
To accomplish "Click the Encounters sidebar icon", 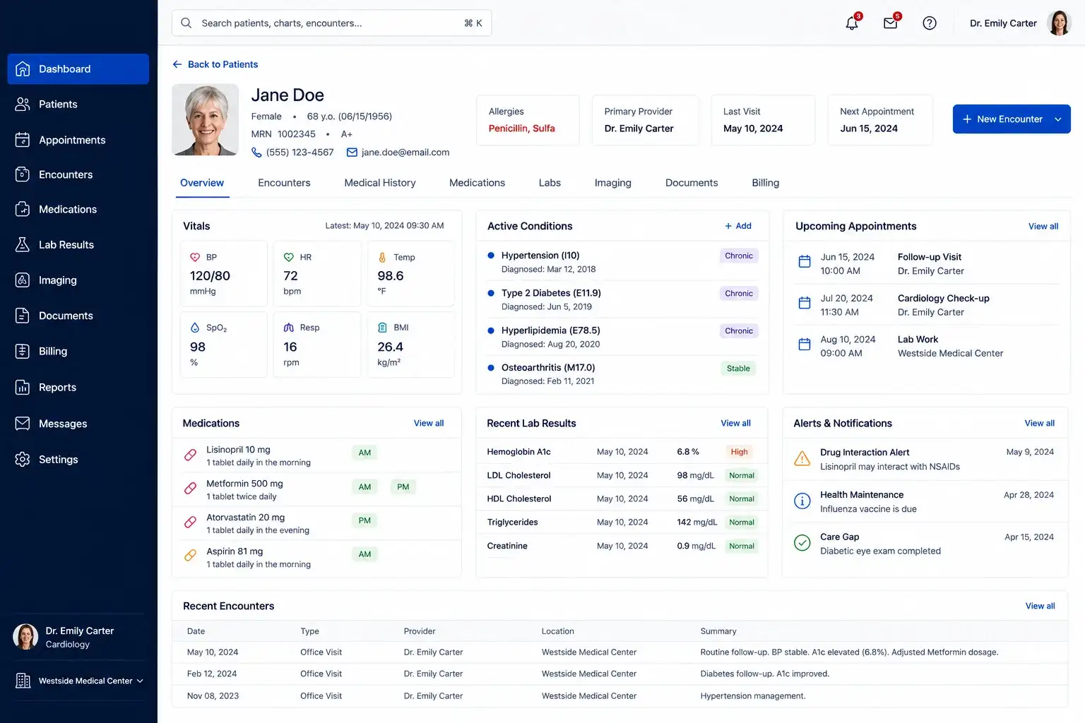I will [x=23, y=174].
